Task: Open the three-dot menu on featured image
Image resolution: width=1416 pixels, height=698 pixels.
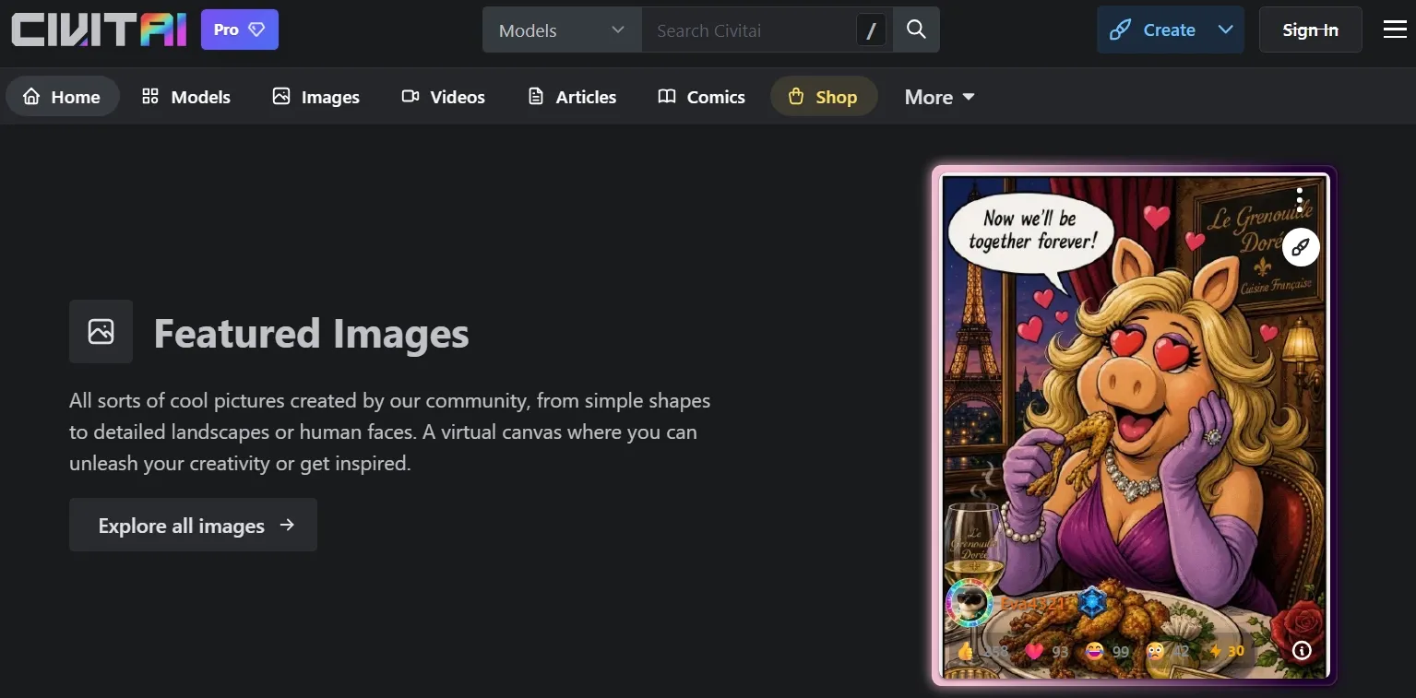Action: tap(1299, 198)
